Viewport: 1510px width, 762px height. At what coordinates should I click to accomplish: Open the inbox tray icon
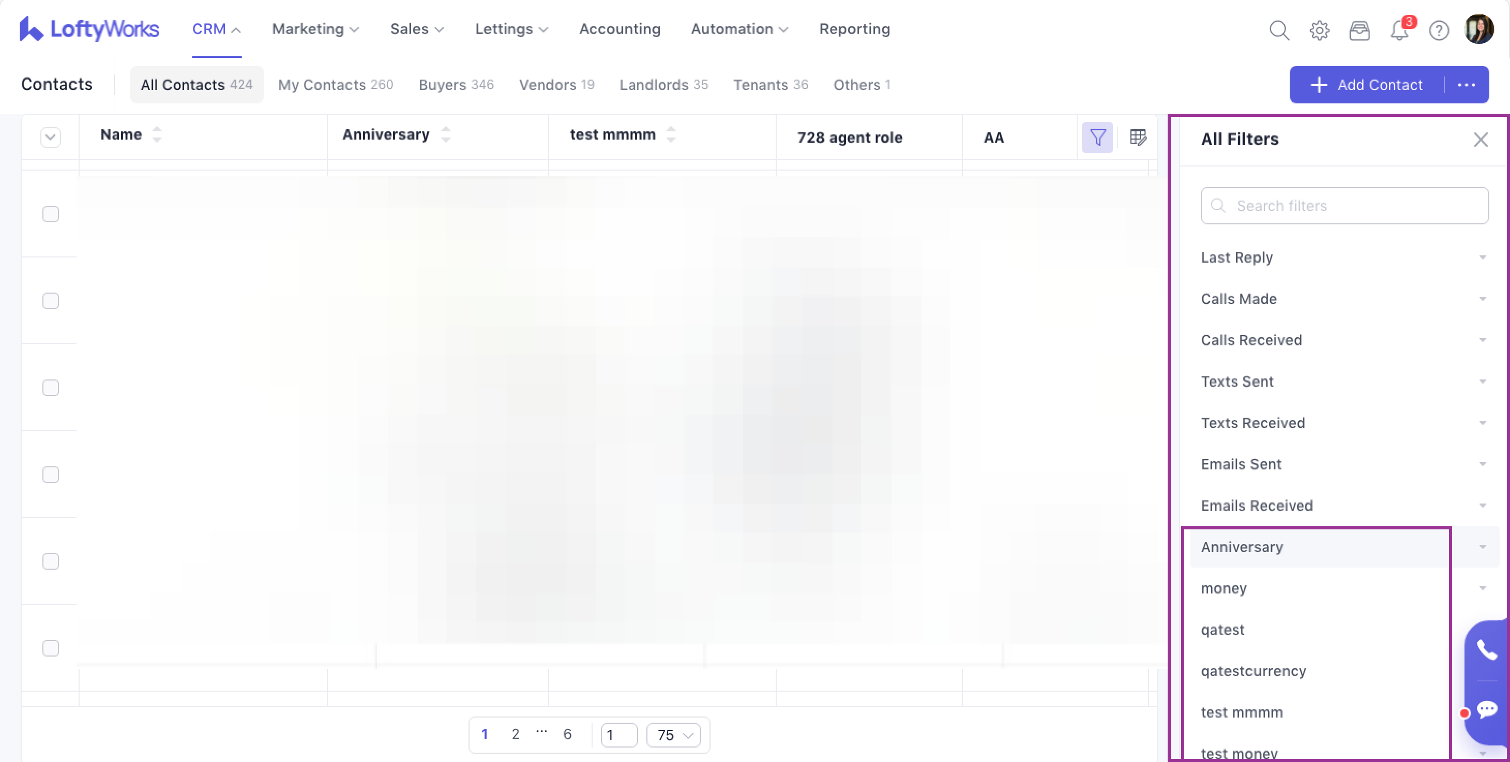(1359, 30)
